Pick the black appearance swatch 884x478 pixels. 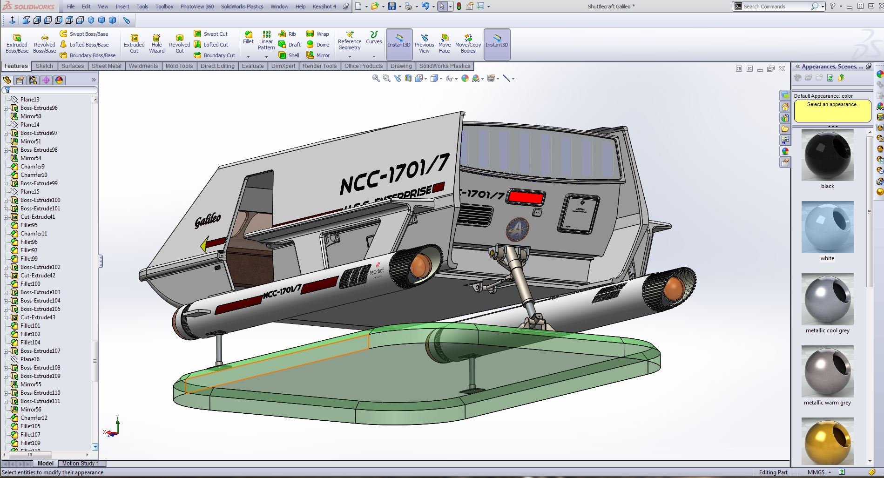click(x=828, y=156)
